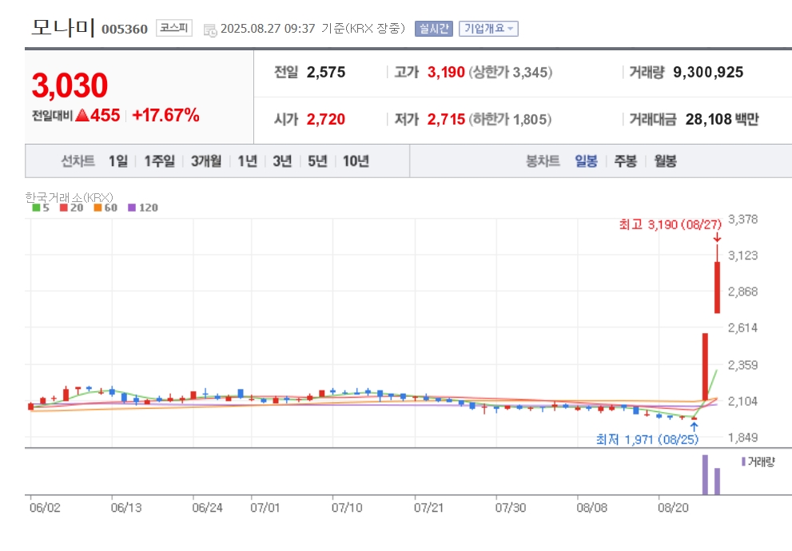Click the 모나미 stock name title
This screenshot has width=792, height=551.
pyautogui.click(x=63, y=27)
